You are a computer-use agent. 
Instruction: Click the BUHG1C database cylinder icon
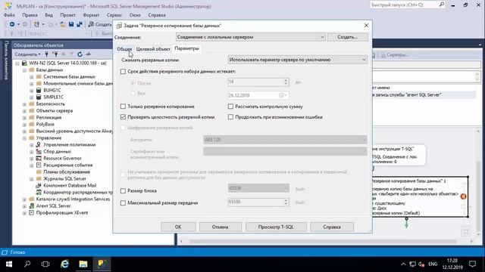(39, 91)
